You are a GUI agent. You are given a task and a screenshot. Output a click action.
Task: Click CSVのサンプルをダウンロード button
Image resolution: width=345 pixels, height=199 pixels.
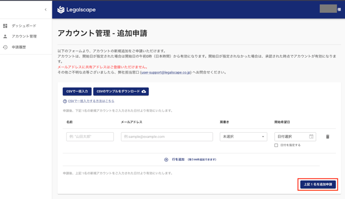(x=121, y=92)
